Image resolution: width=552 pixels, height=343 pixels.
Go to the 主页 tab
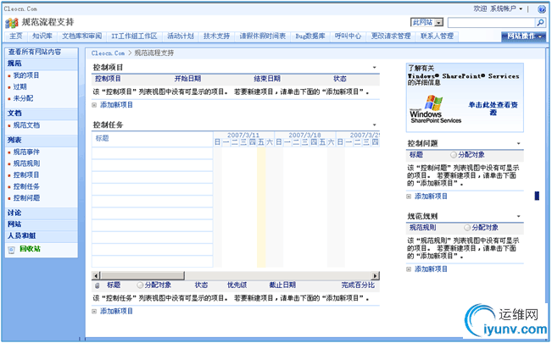point(16,36)
